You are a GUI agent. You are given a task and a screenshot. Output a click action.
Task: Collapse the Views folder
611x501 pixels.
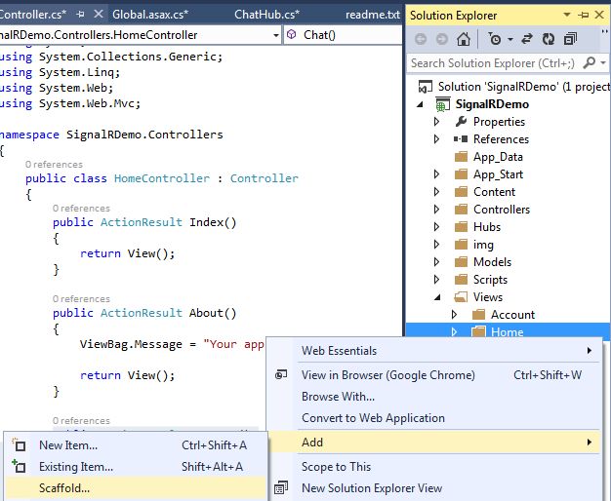click(437, 297)
